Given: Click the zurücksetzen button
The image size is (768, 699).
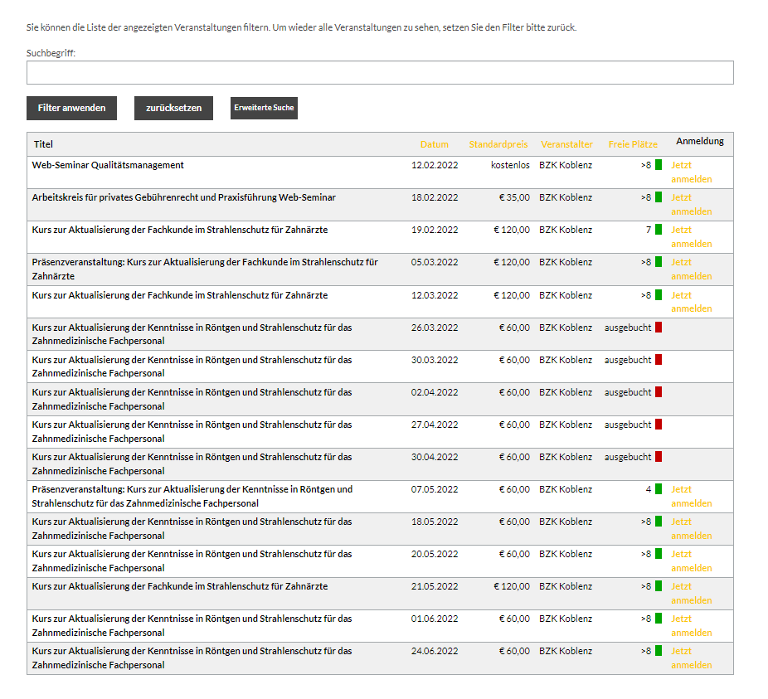Looking at the screenshot, I should tap(173, 108).
